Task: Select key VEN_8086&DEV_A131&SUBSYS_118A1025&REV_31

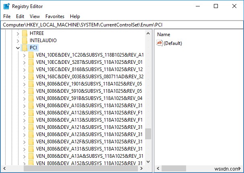Action: (x=89, y=149)
